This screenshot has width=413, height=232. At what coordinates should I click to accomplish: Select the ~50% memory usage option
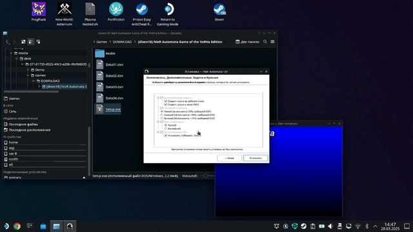tap(162, 115)
